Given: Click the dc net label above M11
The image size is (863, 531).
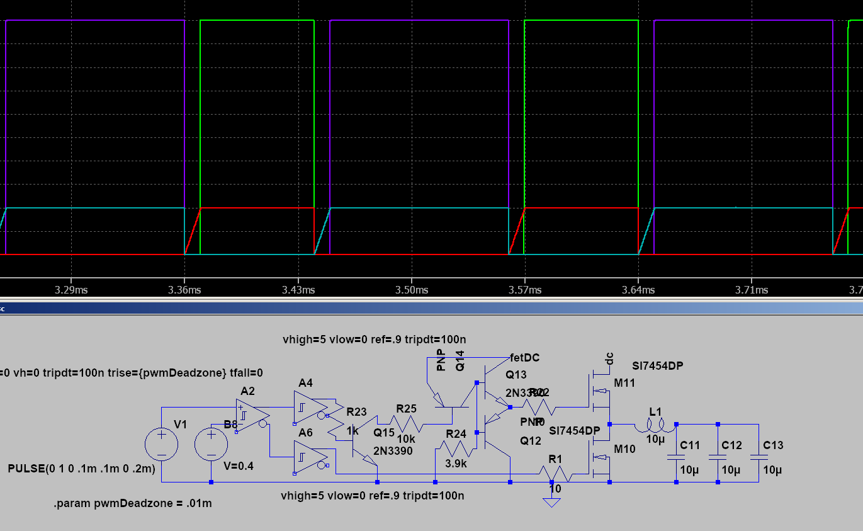Looking at the screenshot, I should point(609,358).
